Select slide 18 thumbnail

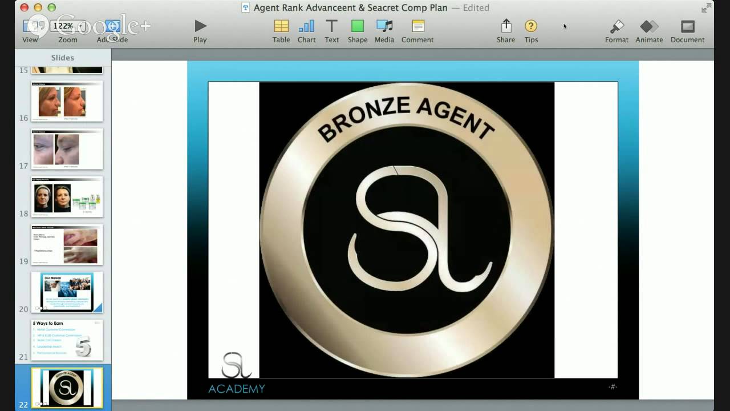(67, 197)
